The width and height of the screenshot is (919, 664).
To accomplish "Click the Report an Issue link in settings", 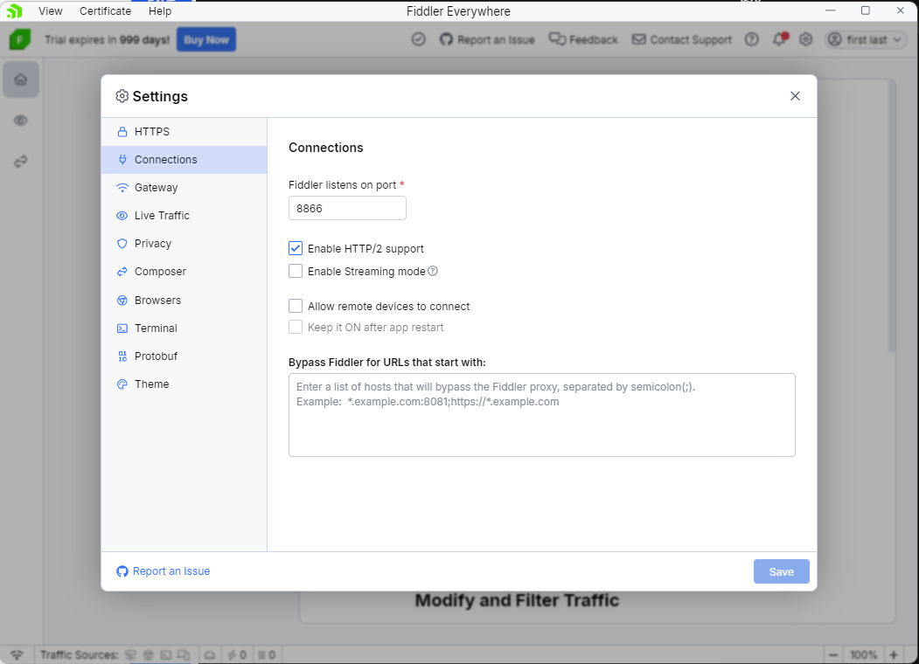I will pyautogui.click(x=163, y=571).
